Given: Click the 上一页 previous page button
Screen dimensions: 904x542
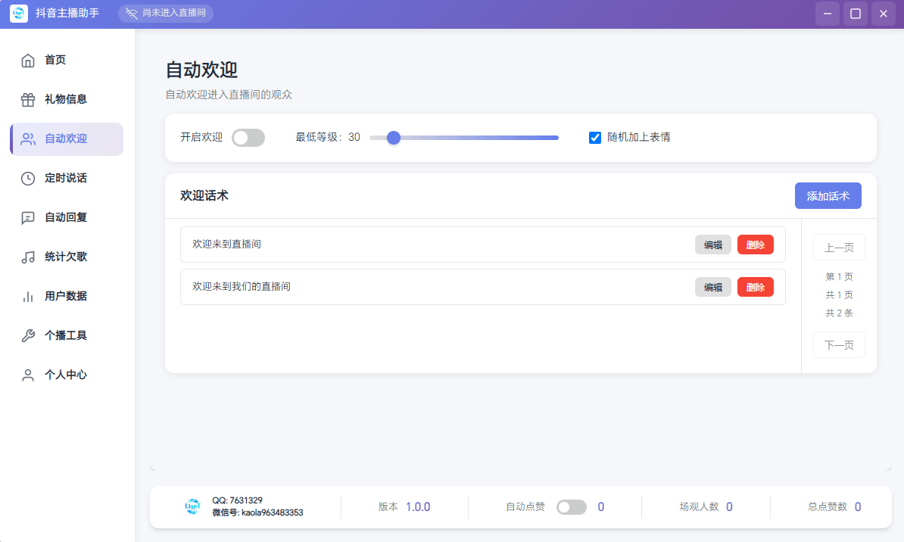Looking at the screenshot, I should coord(839,247).
